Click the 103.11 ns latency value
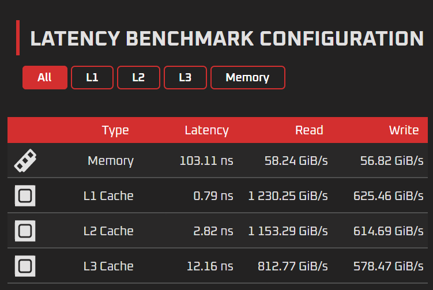Image resolution: width=433 pixels, height=290 pixels. [x=206, y=160]
